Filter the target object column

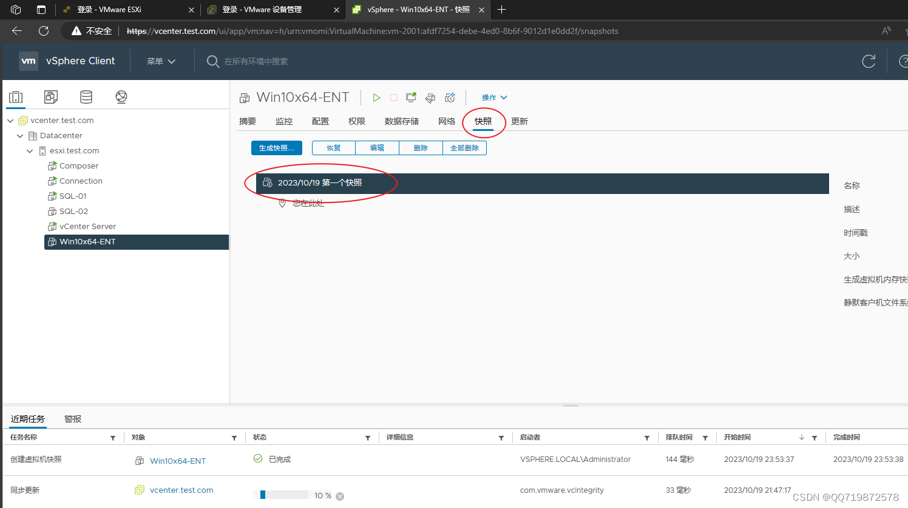click(234, 438)
